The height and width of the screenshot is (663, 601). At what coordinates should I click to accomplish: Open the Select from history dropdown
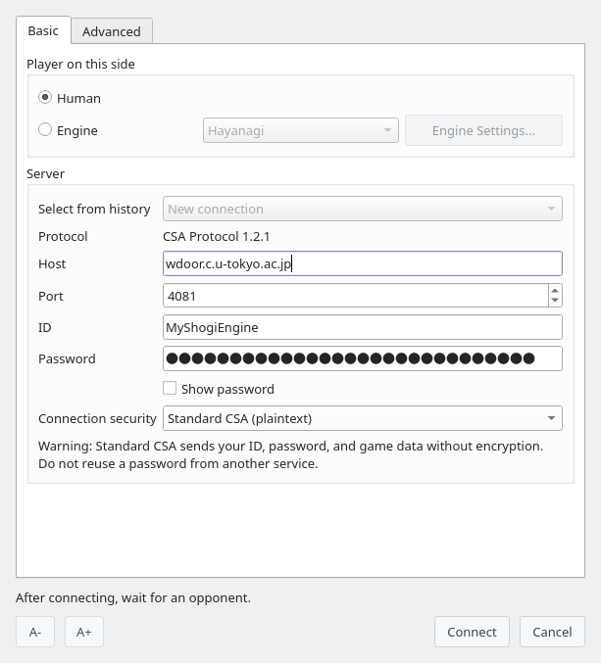pyautogui.click(x=363, y=209)
